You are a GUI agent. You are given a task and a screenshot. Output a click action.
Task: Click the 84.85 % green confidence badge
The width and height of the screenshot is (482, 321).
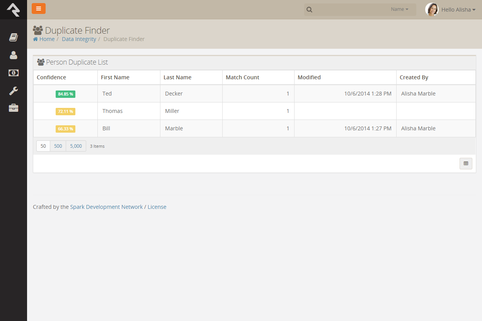click(66, 94)
